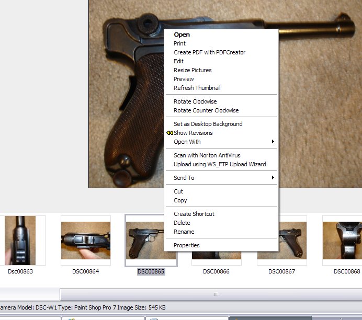The image size is (362, 320).
Task: Choose Copy from the context menu
Action: [221, 200]
